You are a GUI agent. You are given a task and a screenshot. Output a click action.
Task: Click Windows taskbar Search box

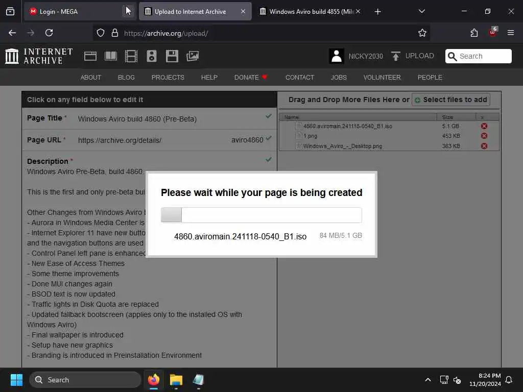[85, 380]
